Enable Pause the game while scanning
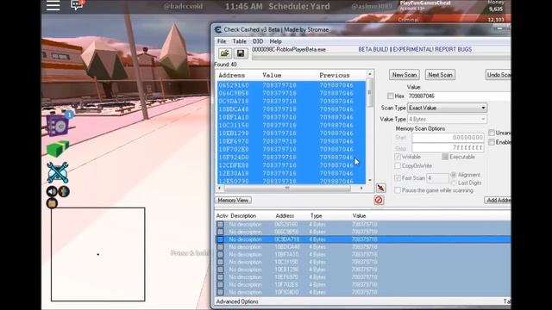Viewport: 552px width, 310px height. click(x=398, y=190)
